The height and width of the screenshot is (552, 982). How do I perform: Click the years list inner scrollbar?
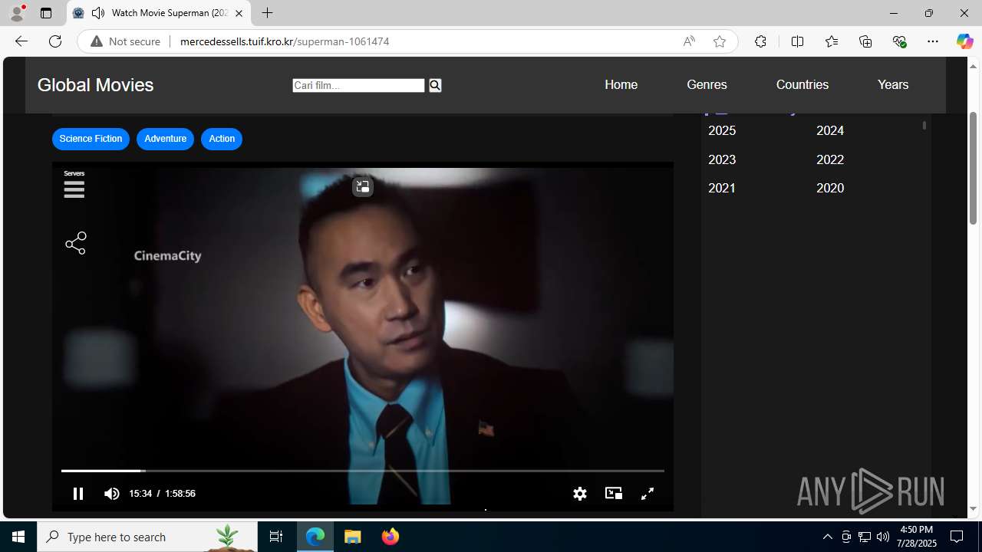(924, 124)
